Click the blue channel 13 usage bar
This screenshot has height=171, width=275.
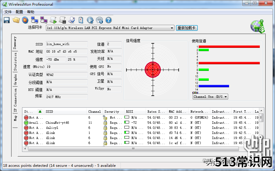(x=214, y=86)
